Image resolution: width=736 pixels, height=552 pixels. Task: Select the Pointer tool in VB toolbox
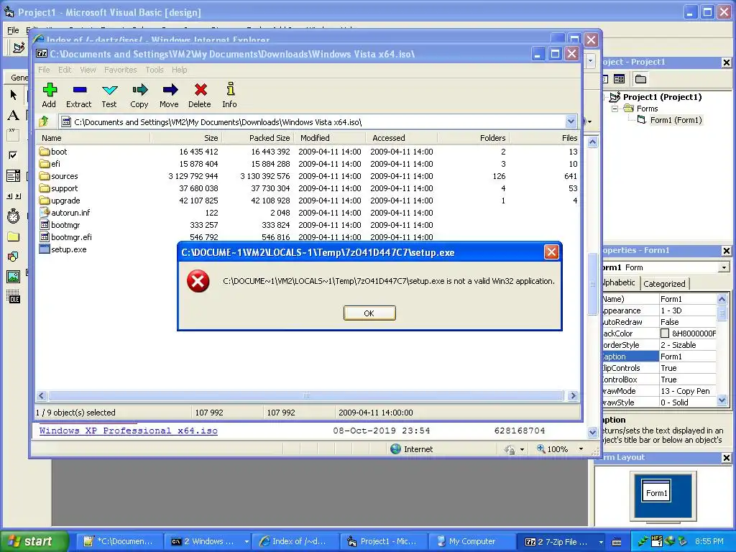click(x=13, y=95)
